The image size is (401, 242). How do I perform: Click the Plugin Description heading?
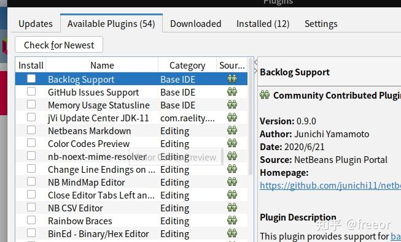click(298, 217)
